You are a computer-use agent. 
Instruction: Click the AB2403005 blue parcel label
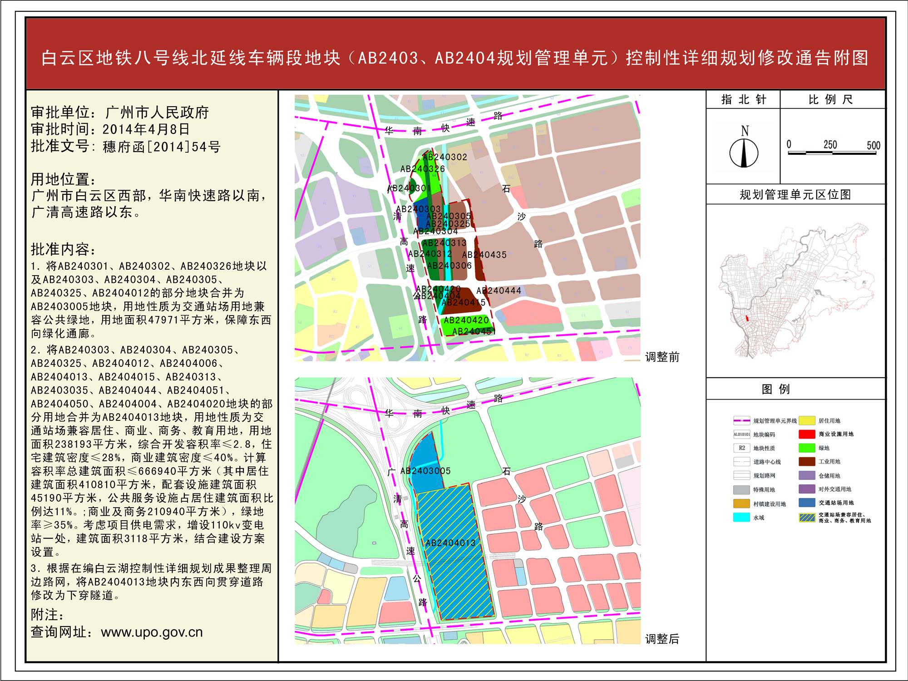tap(425, 471)
